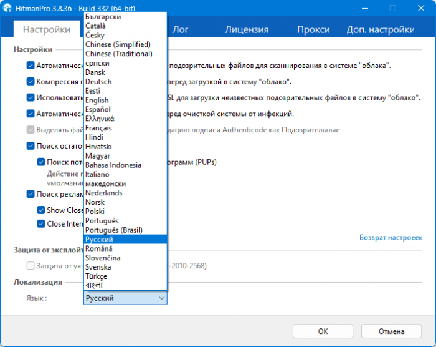This screenshot has height=347, width=436.
Task: Choose Dansk in the dropdown list
Action: click(125, 72)
